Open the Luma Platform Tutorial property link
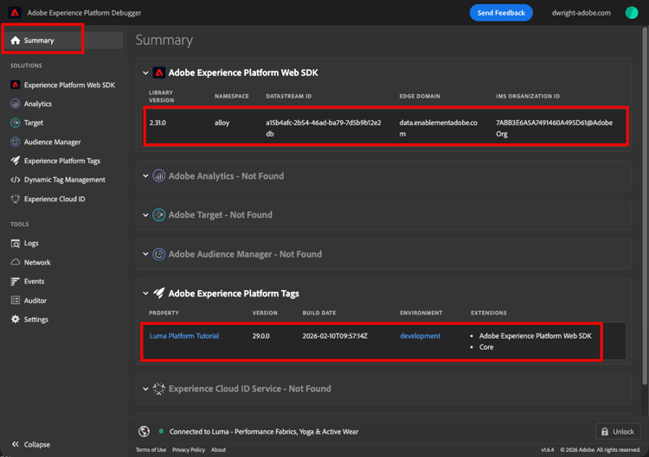Viewport: 649px width, 457px height. pos(184,336)
